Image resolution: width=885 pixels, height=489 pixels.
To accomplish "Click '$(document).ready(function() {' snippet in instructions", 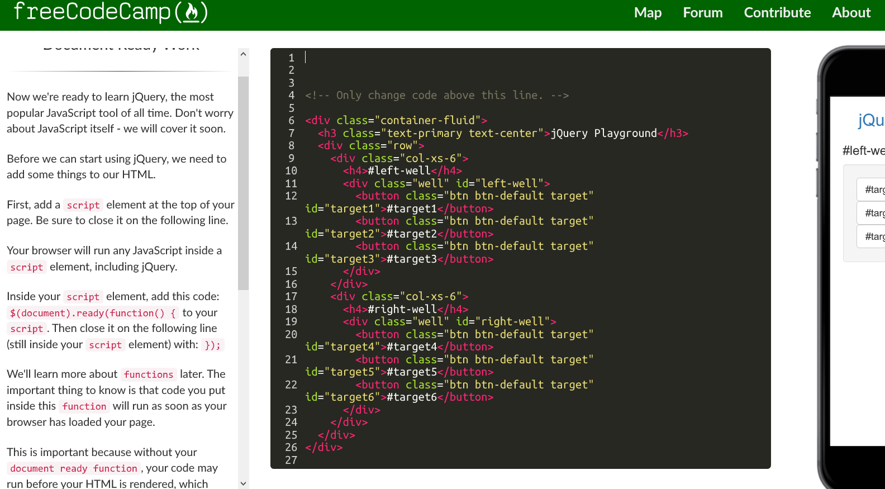I will point(93,313).
